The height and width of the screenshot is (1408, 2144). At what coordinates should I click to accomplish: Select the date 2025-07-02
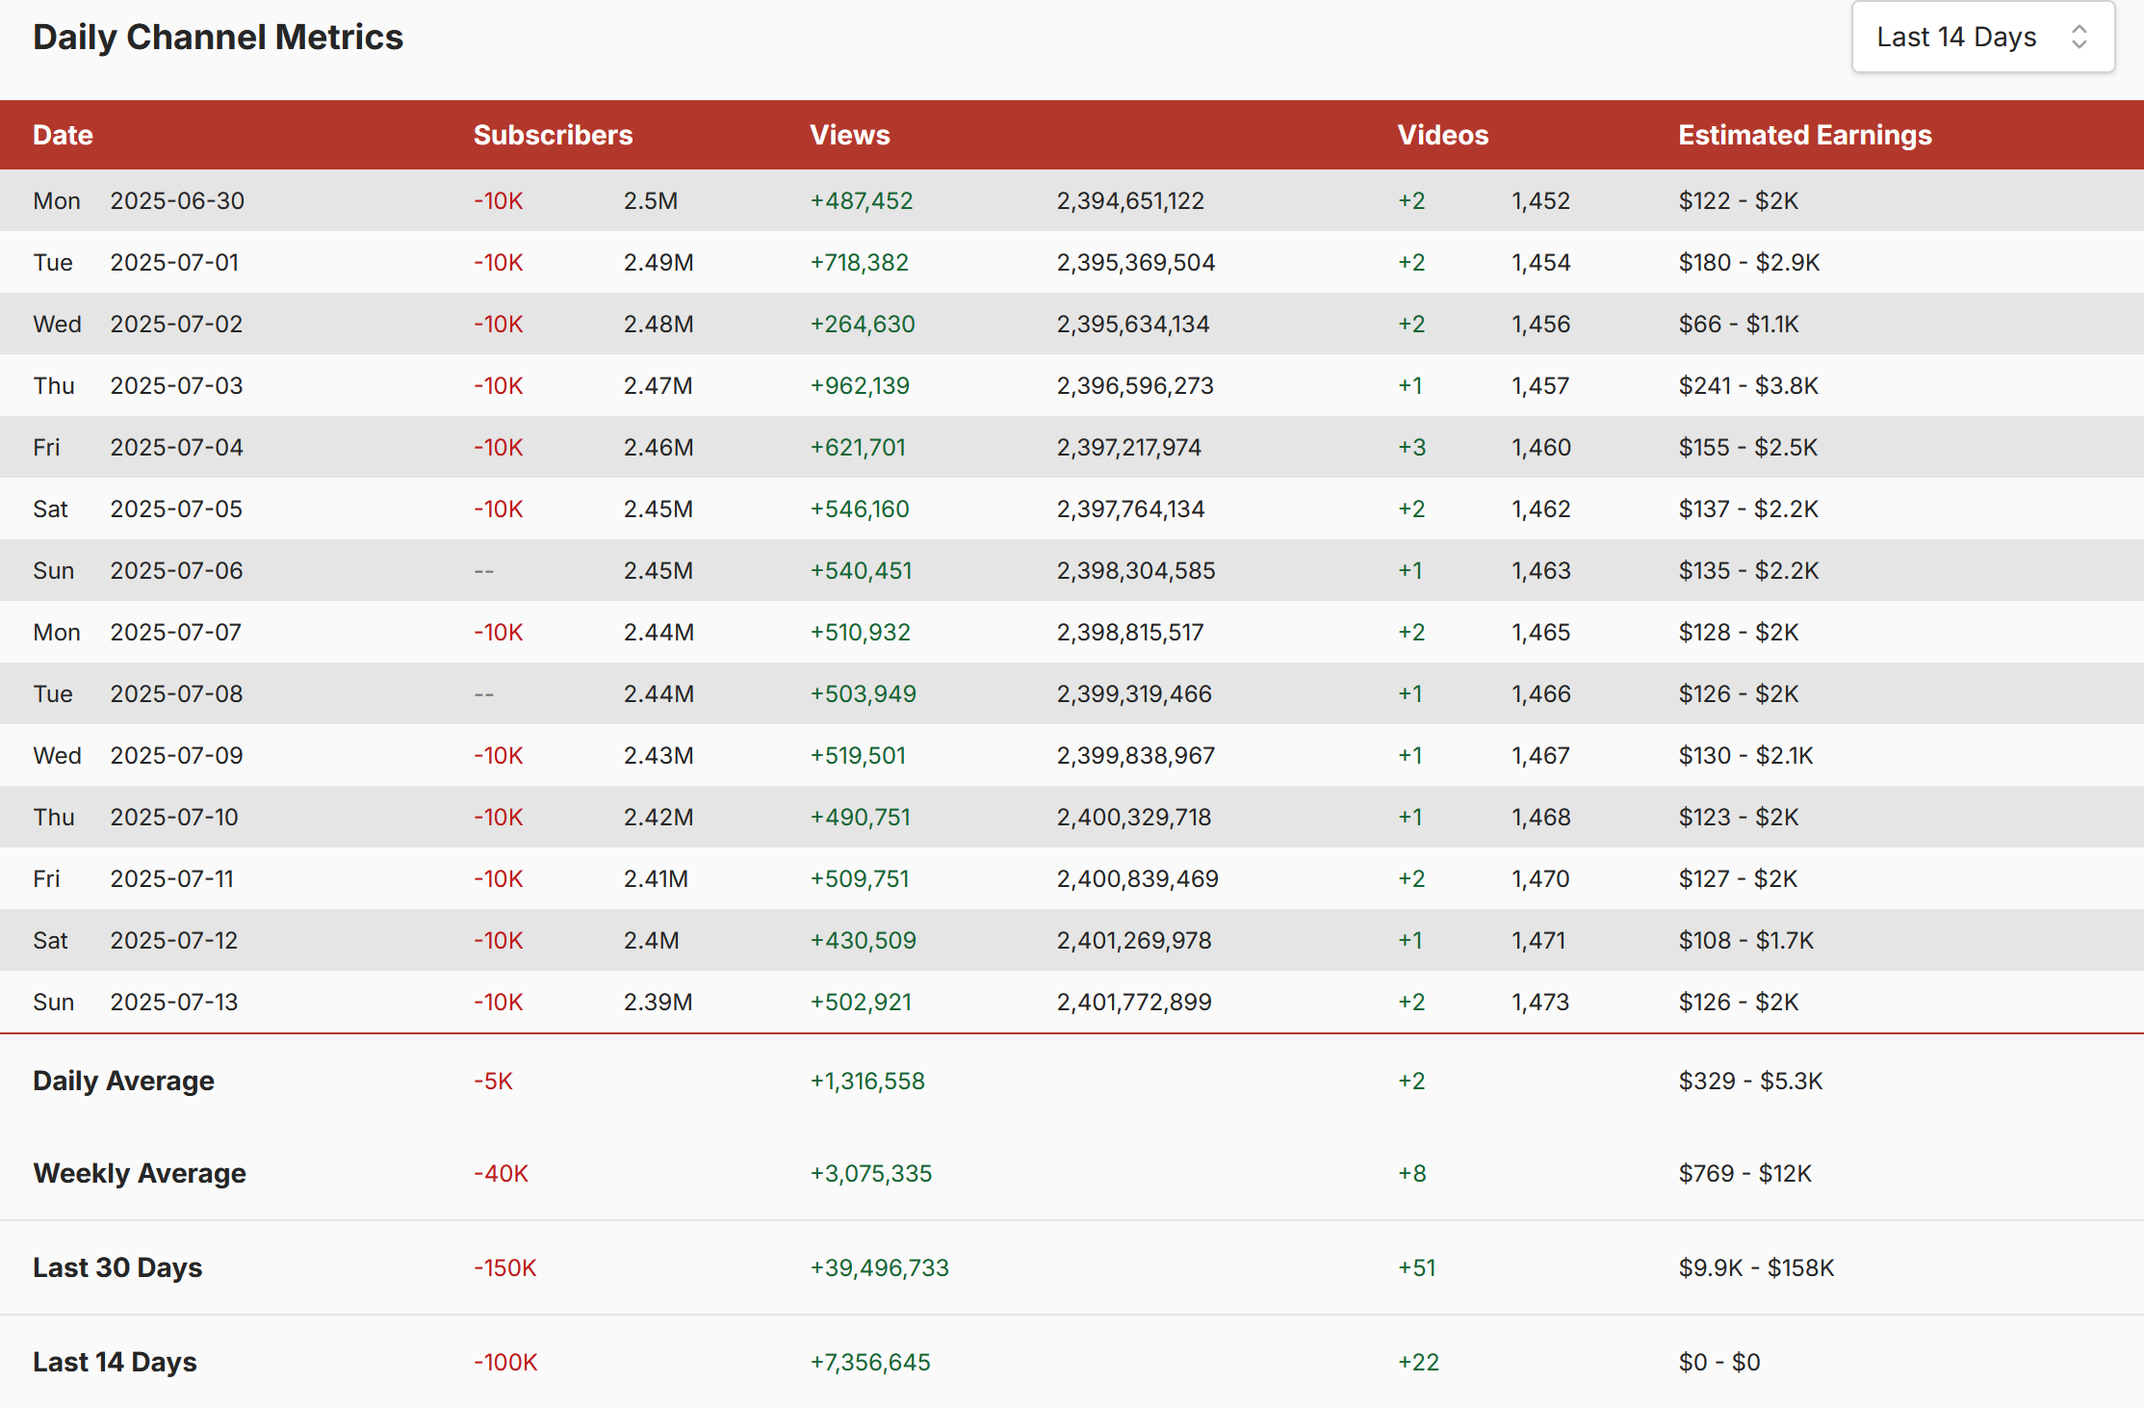[x=176, y=324]
